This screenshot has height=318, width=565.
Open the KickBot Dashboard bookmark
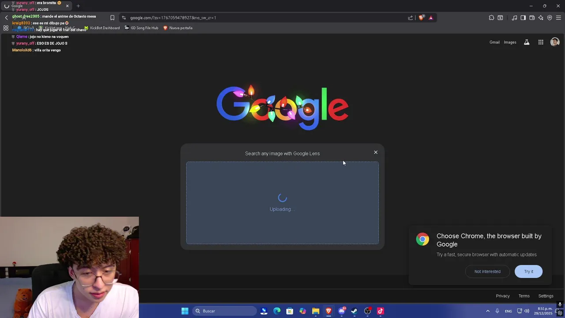(x=102, y=28)
